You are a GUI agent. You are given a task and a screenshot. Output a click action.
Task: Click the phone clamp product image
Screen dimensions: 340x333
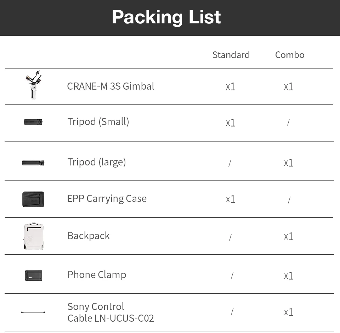(x=33, y=275)
